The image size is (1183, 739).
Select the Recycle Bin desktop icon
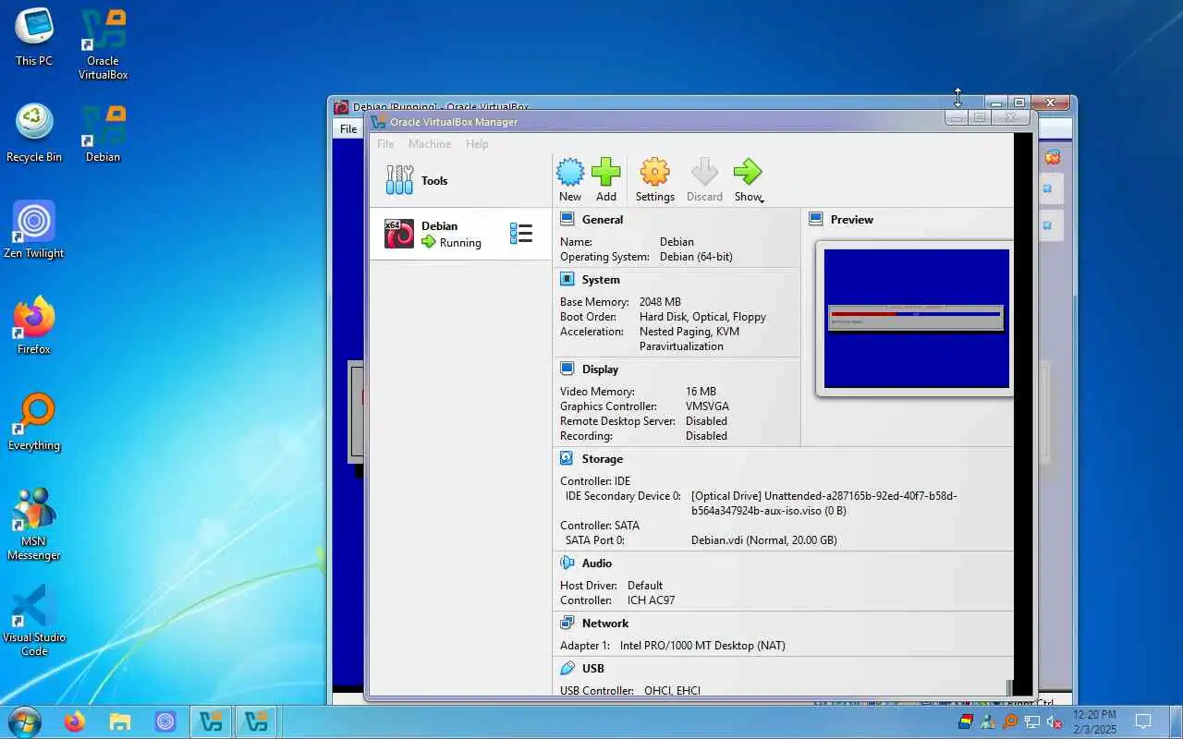34,134
